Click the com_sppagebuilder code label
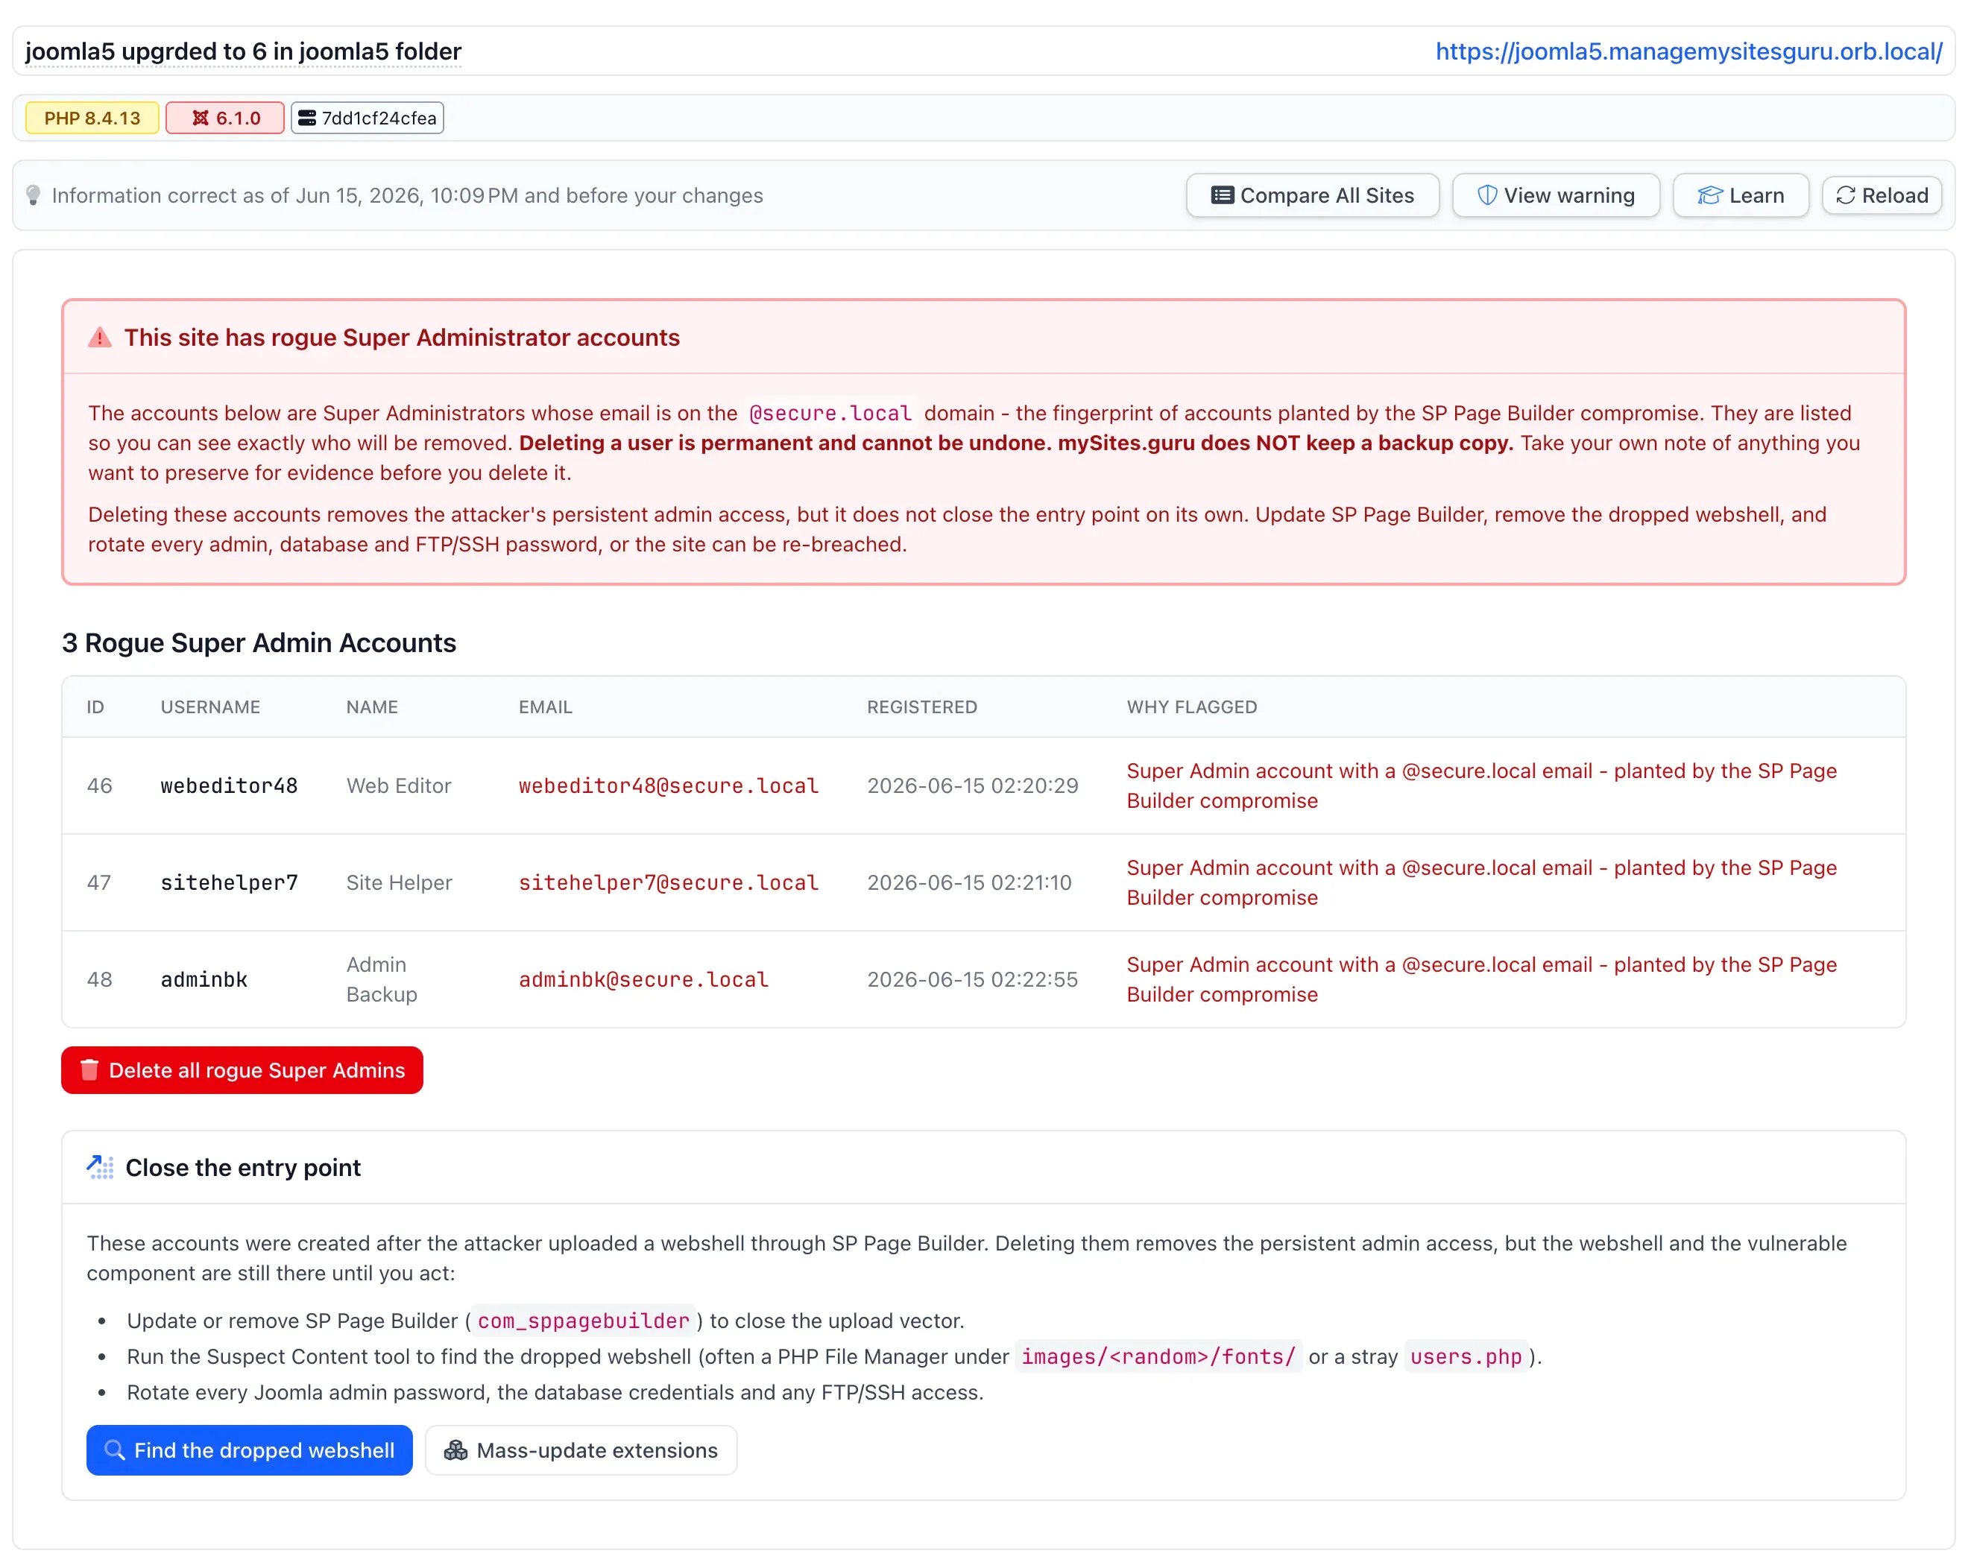This screenshot has width=1971, height=1568. (x=583, y=1321)
